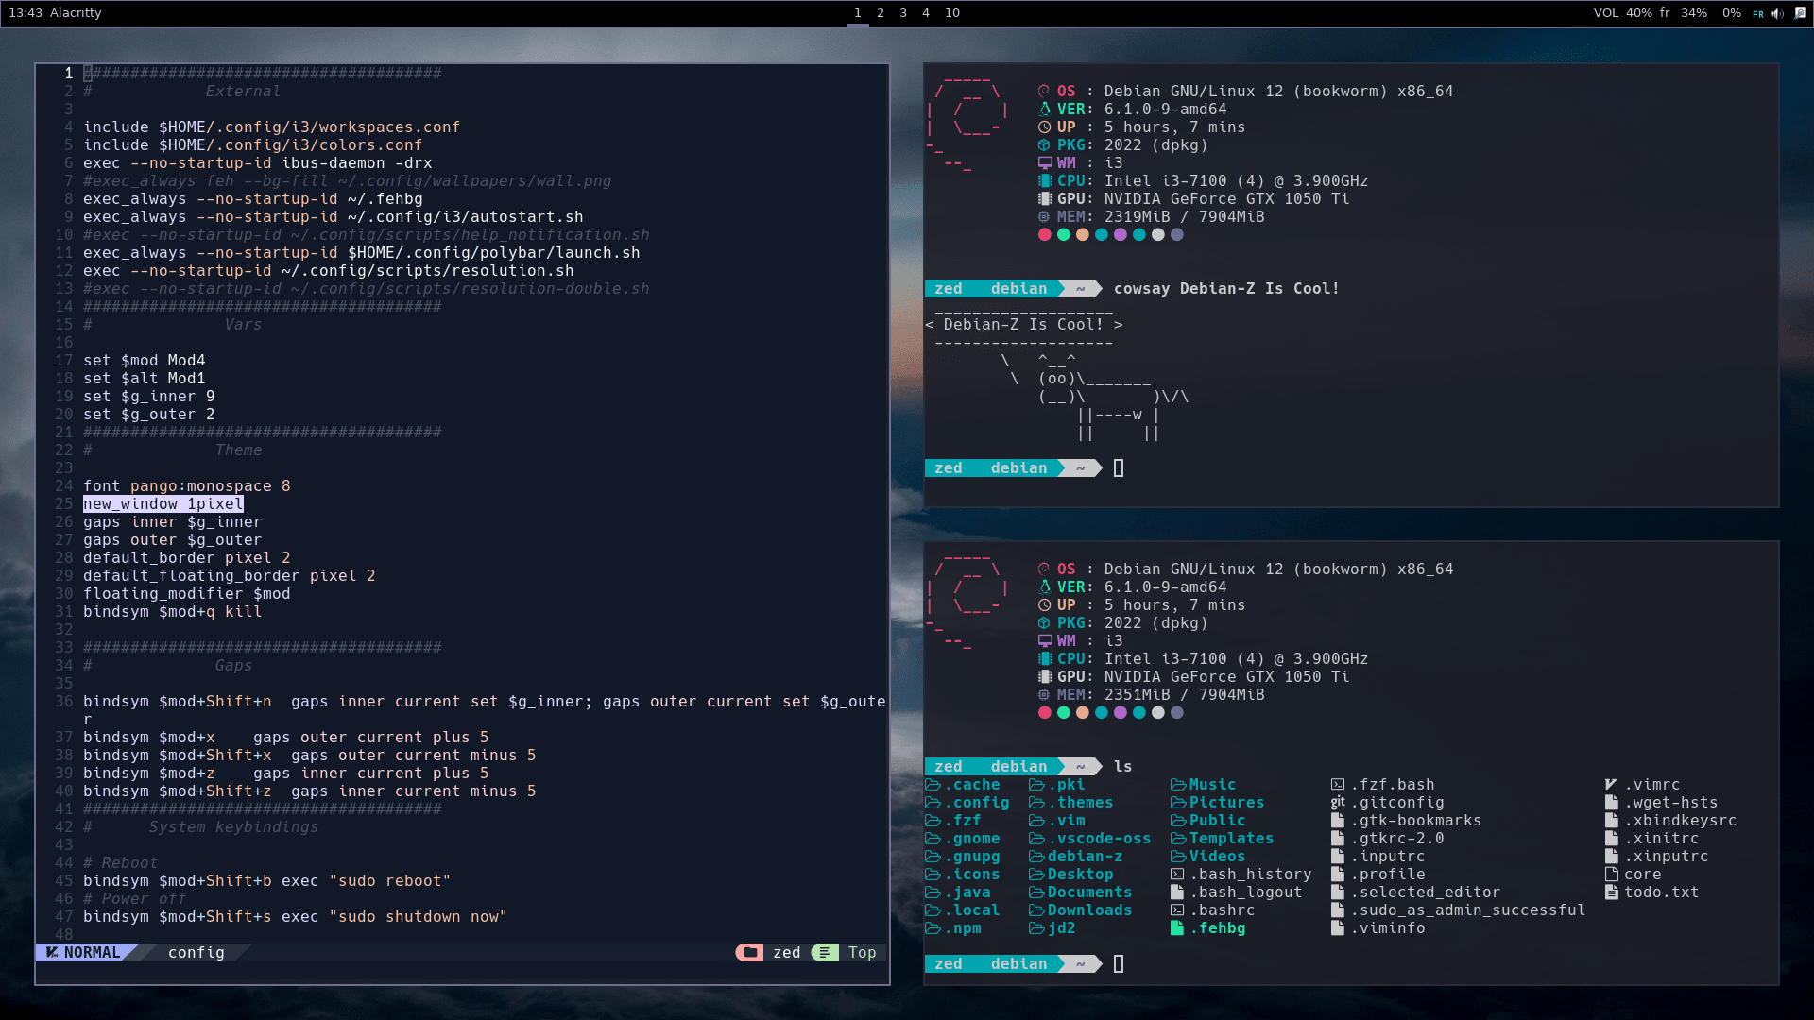The height and width of the screenshot is (1020, 1814).
Task: Mute audio via the speaker icon
Action: click(x=1777, y=13)
